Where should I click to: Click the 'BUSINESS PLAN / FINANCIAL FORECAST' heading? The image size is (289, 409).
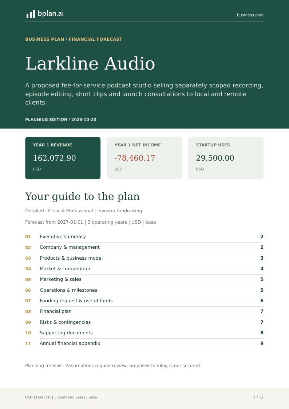(x=74, y=39)
